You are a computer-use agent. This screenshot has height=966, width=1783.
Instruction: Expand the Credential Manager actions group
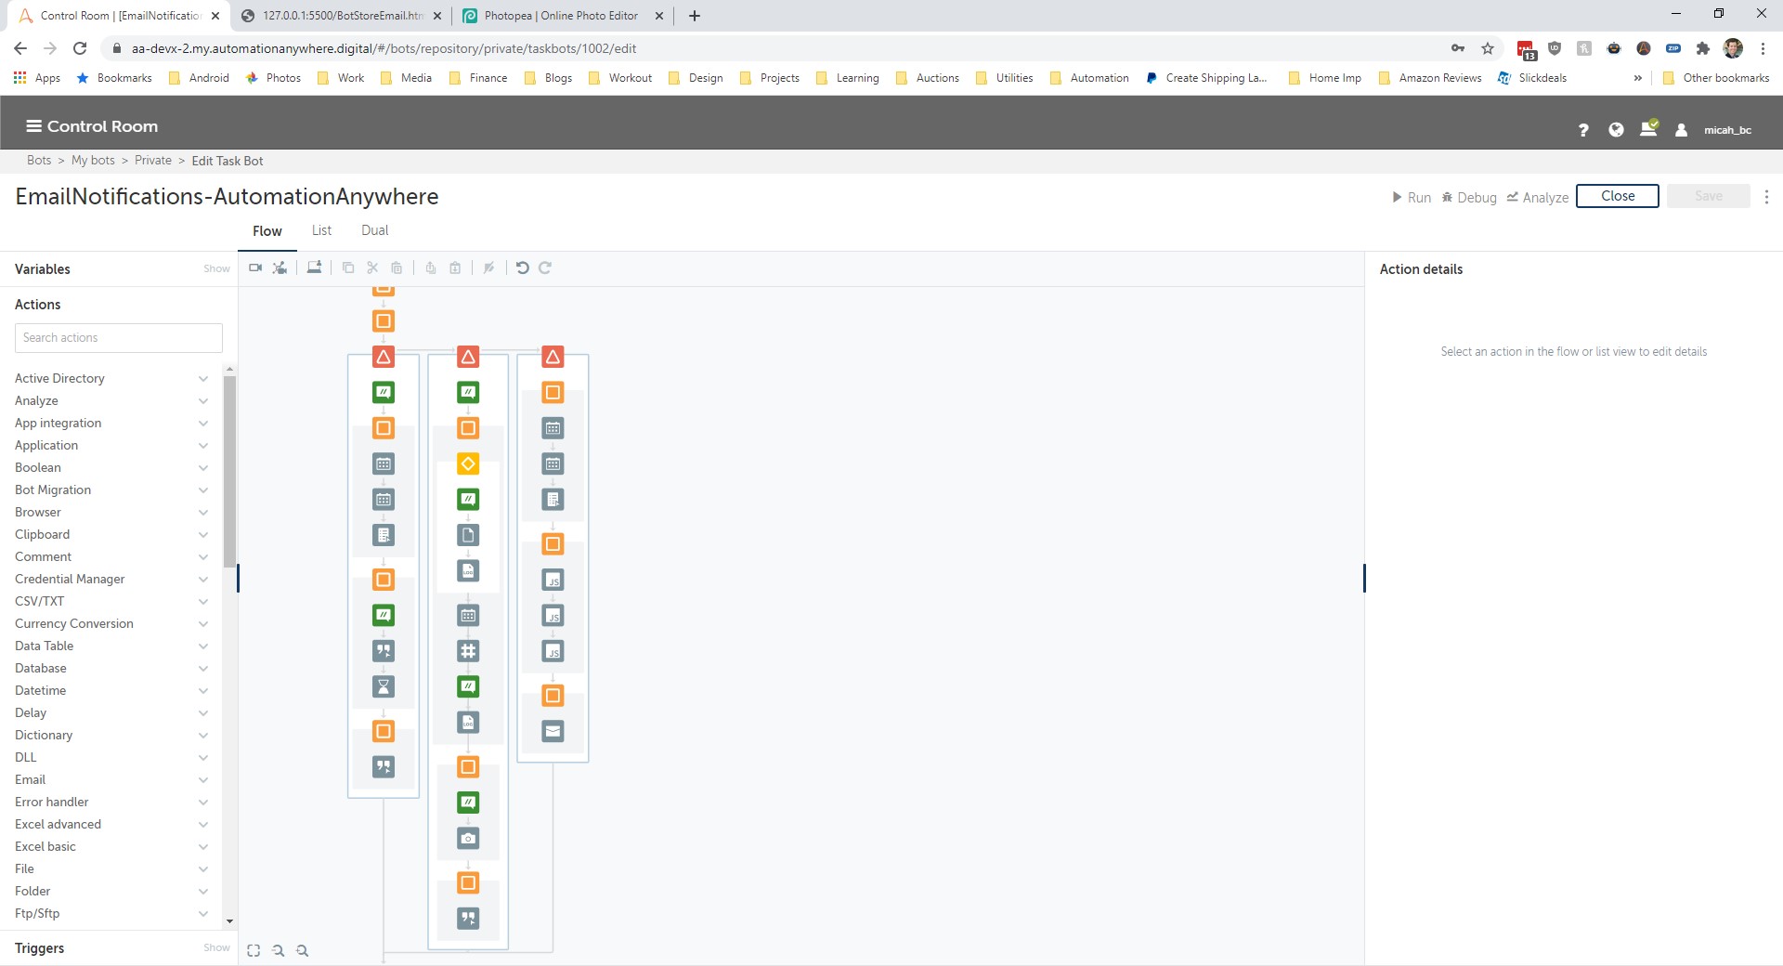point(203,579)
